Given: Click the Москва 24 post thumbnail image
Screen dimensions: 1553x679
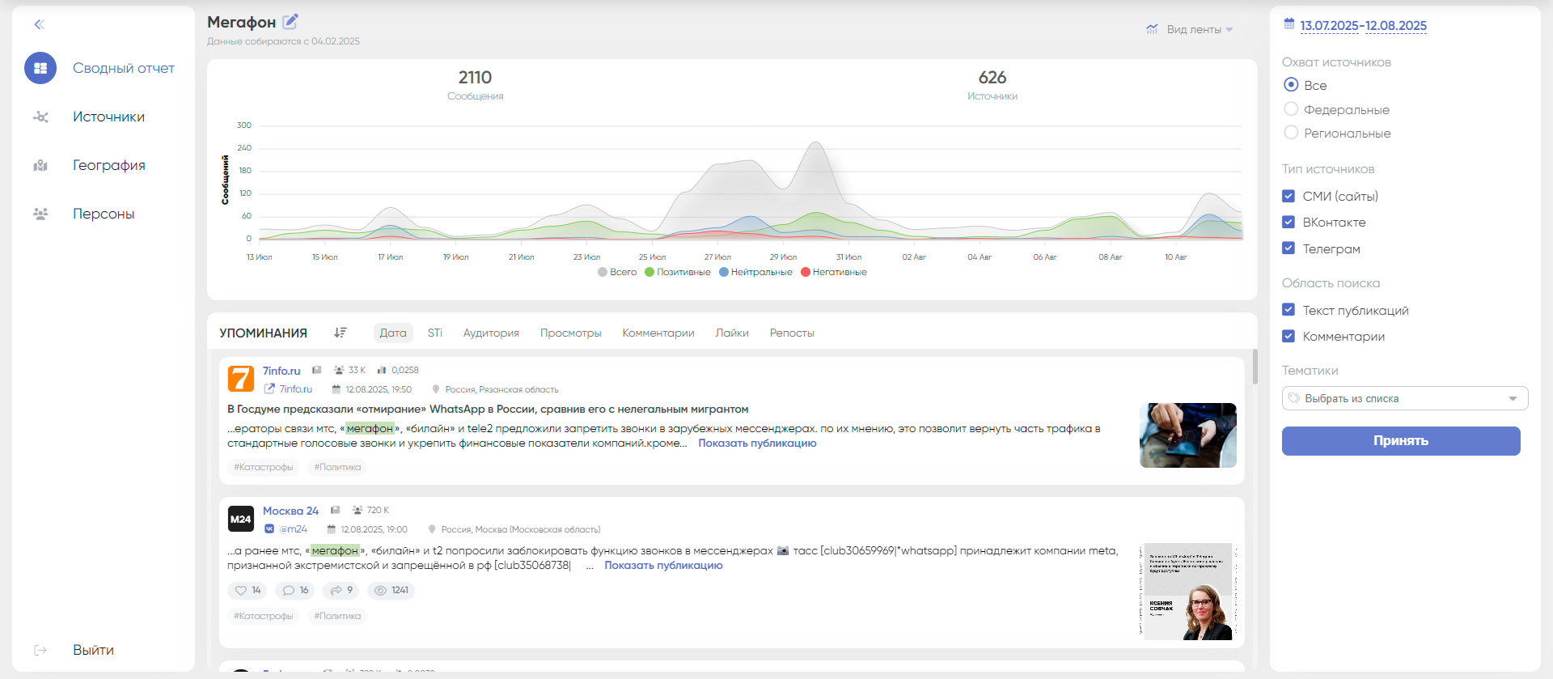Looking at the screenshot, I should tap(1187, 592).
